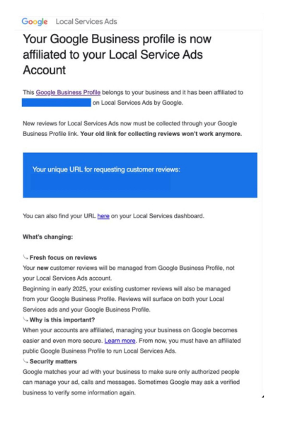Click the bold old link won't work sentence

[161, 134]
